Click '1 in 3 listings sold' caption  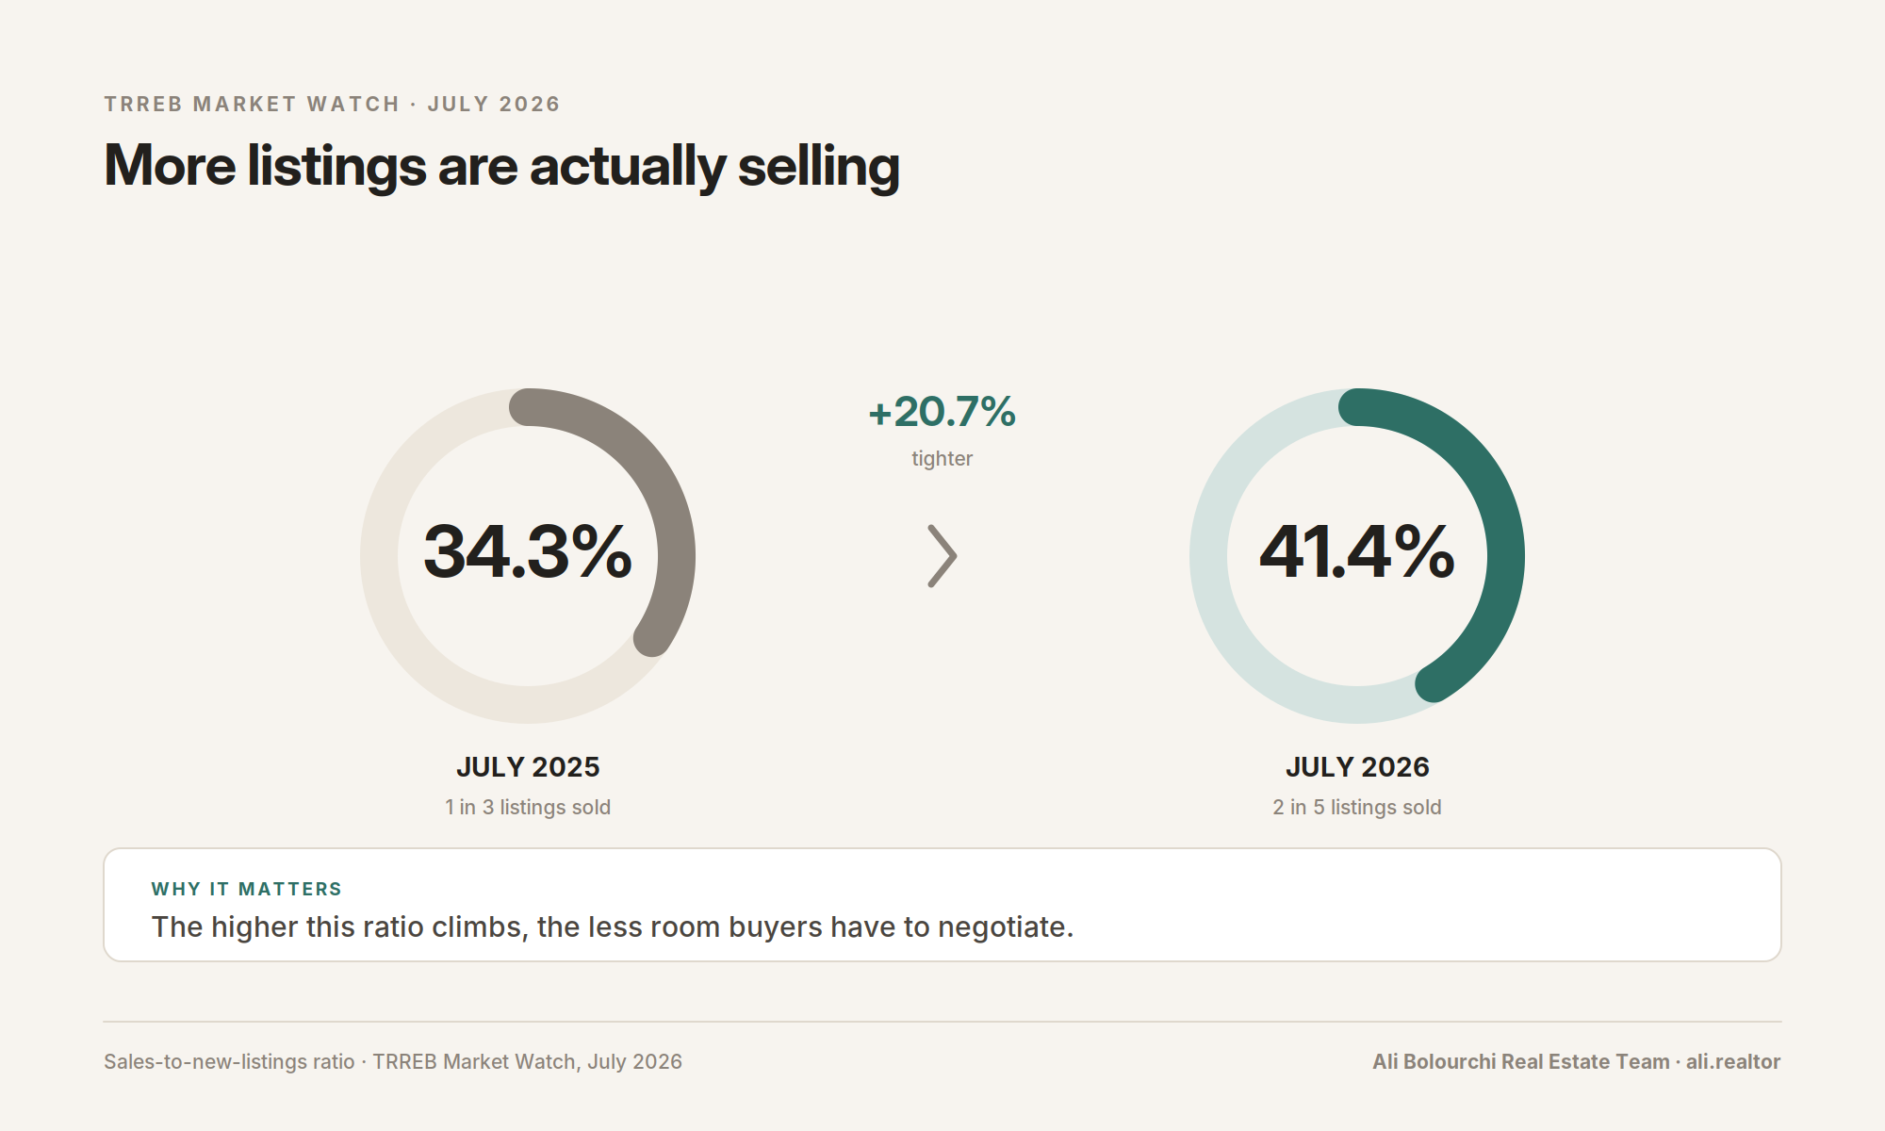528,808
